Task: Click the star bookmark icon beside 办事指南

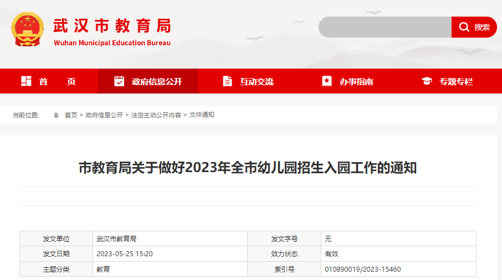Action: click(x=327, y=81)
